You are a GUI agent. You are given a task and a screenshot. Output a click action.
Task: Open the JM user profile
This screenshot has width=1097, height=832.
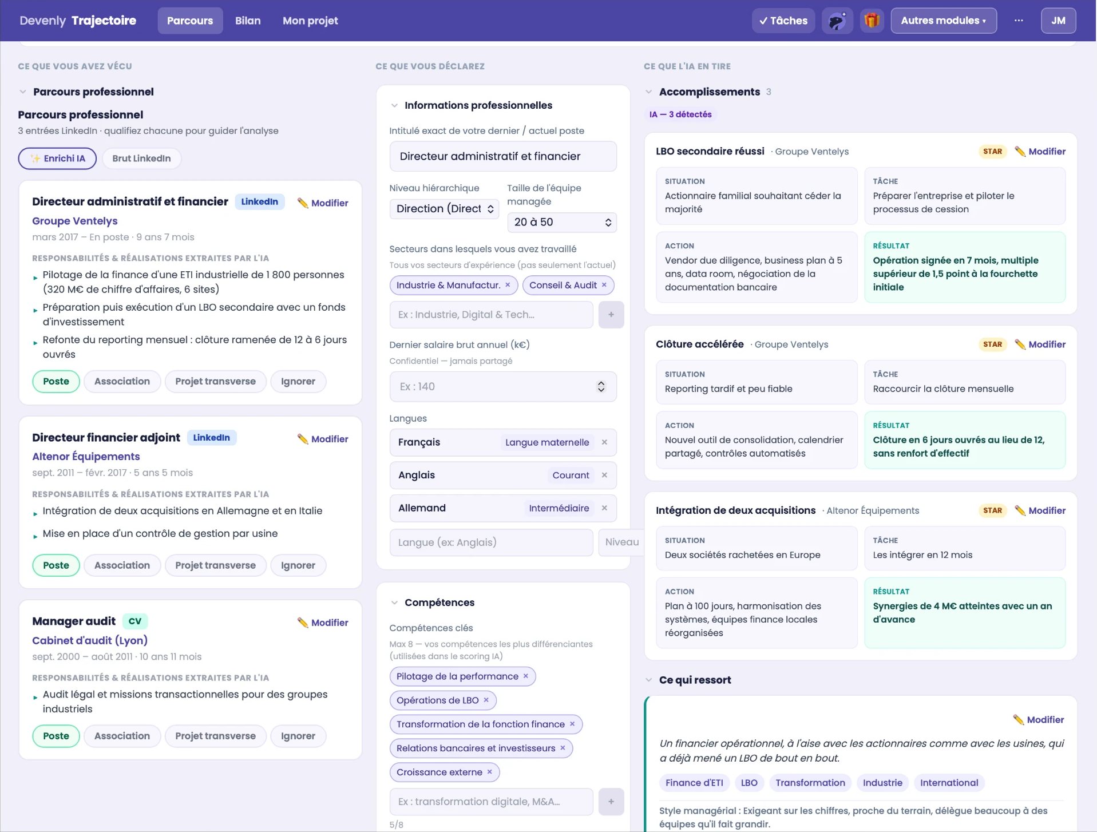pos(1058,21)
